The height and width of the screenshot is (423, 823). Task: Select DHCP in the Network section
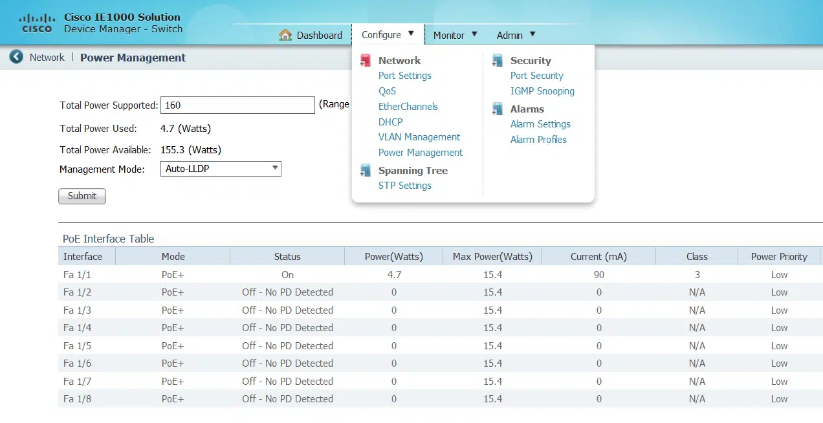coord(391,122)
